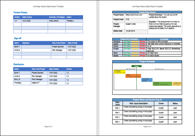
Task: Click the 'Project Name' label
Action: (x=118, y=15)
